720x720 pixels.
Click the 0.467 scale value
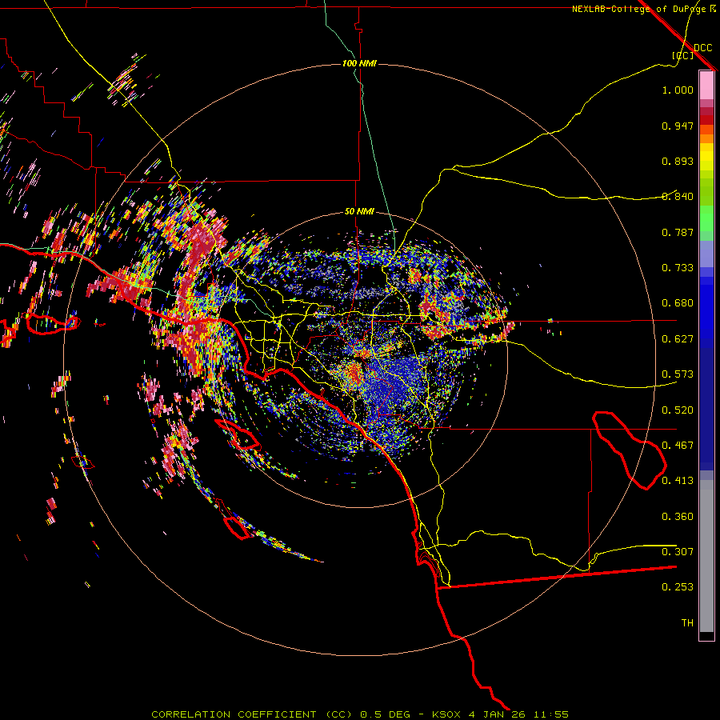[x=678, y=446]
